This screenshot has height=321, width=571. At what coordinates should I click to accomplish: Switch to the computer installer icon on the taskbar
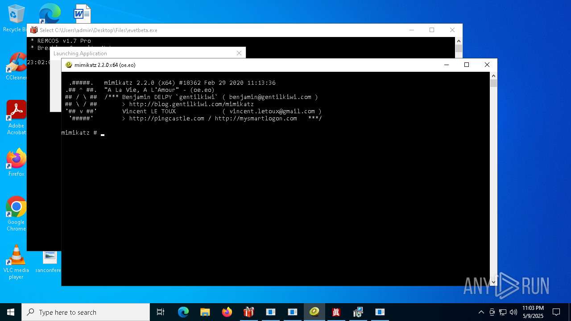[x=358, y=312]
